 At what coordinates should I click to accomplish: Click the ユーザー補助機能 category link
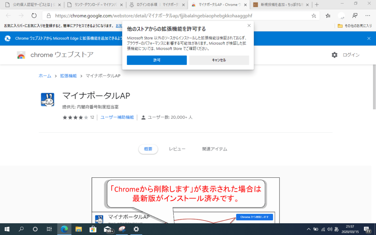[x=117, y=117]
